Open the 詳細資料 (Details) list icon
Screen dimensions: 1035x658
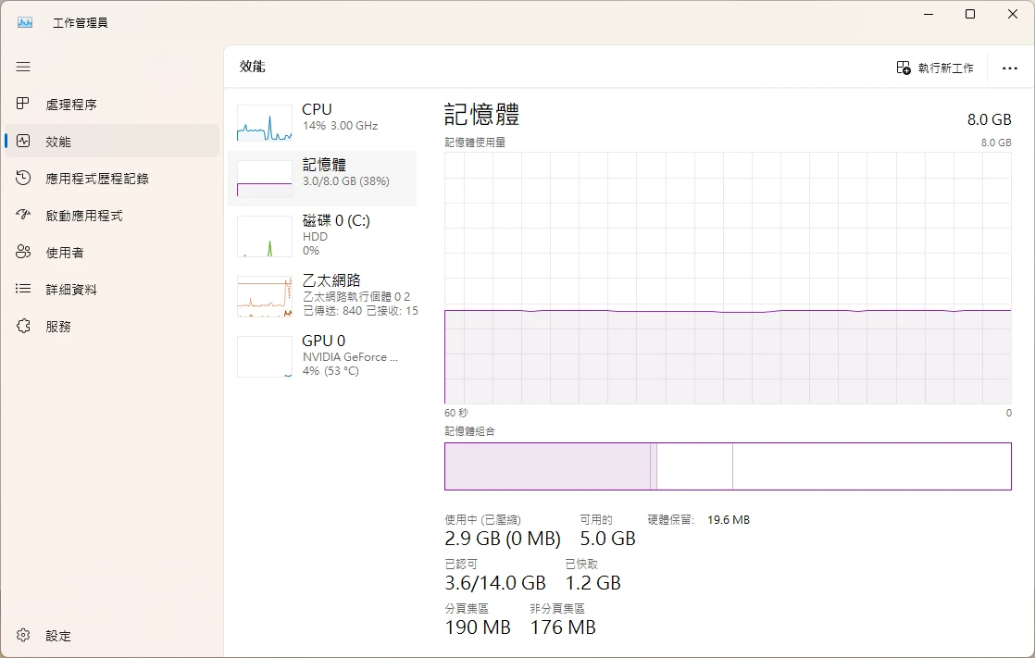pyautogui.click(x=24, y=290)
